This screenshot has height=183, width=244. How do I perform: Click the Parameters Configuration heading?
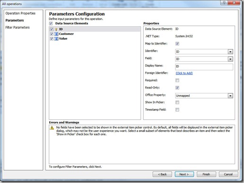[77, 14]
